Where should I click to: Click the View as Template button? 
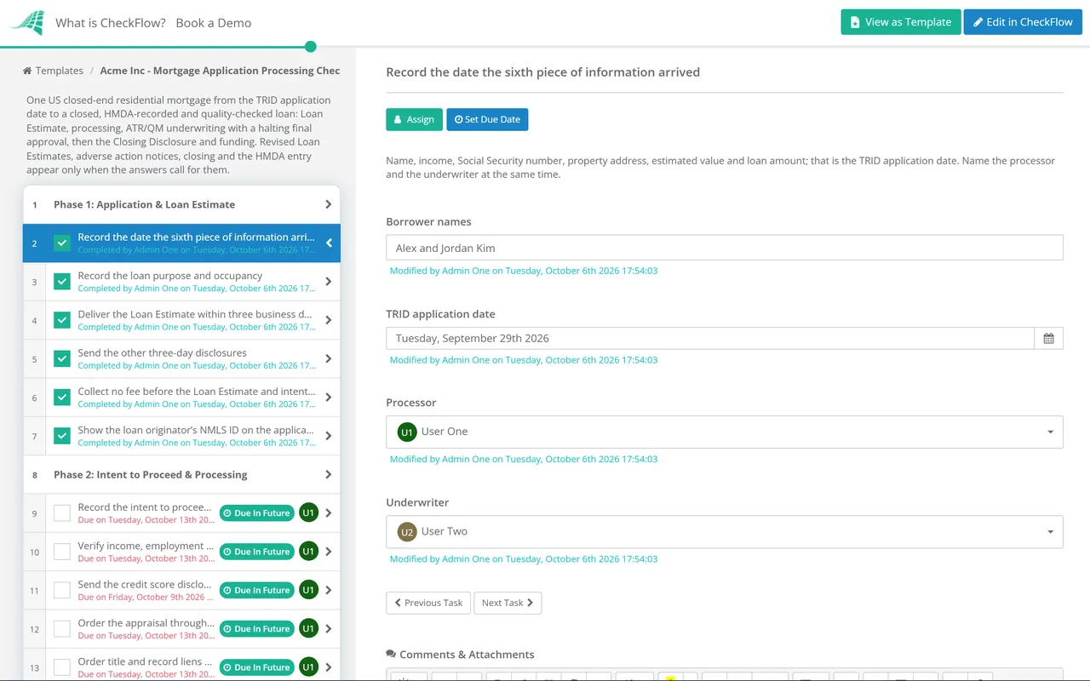click(901, 22)
